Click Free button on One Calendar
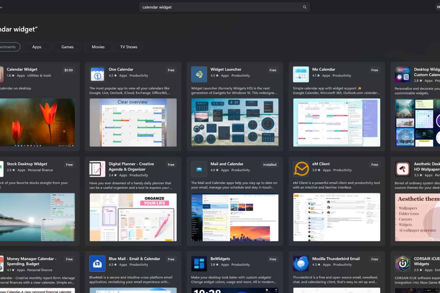Viewport: 440px width, 293px height. [x=171, y=70]
